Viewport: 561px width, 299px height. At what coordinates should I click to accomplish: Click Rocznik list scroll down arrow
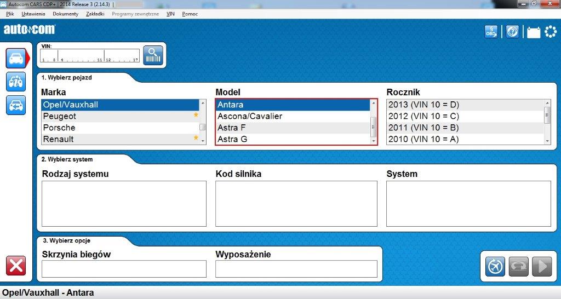coord(547,141)
